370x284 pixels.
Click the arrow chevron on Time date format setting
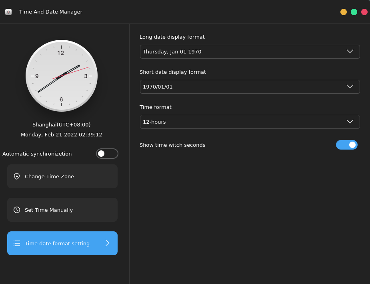107,243
